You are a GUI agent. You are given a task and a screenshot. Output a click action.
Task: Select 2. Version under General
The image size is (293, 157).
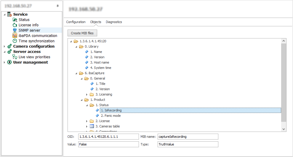tap(103, 89)
